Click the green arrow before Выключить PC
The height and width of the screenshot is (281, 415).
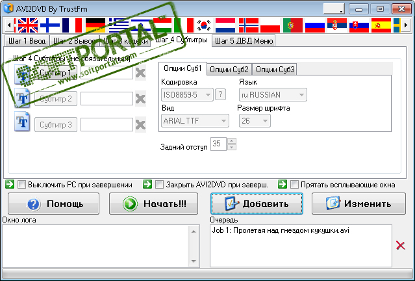pyautogui.click(x=10, y=184)
